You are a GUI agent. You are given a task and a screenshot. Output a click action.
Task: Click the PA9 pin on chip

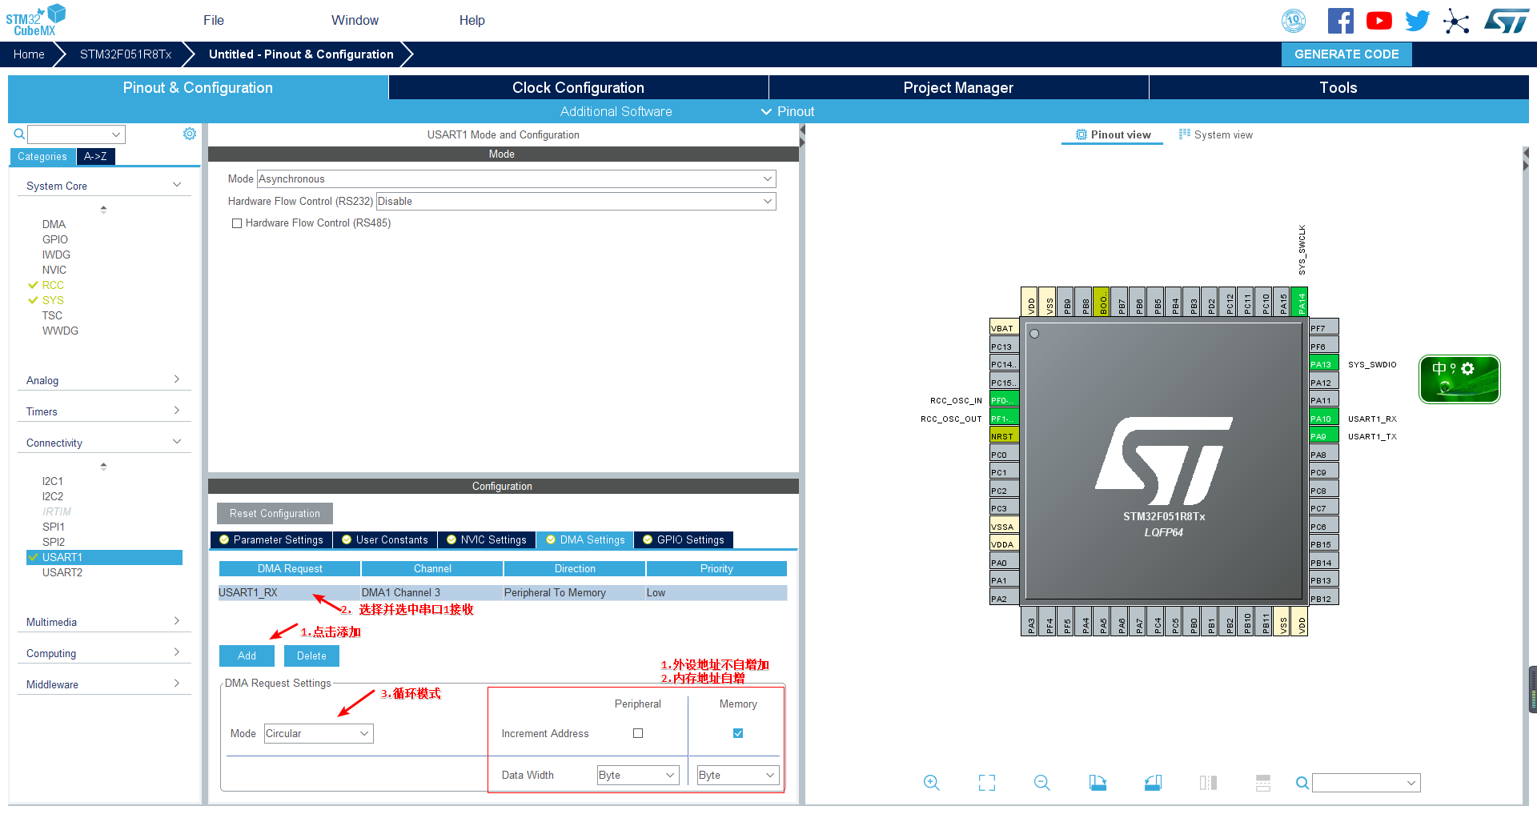point(1324,436)
